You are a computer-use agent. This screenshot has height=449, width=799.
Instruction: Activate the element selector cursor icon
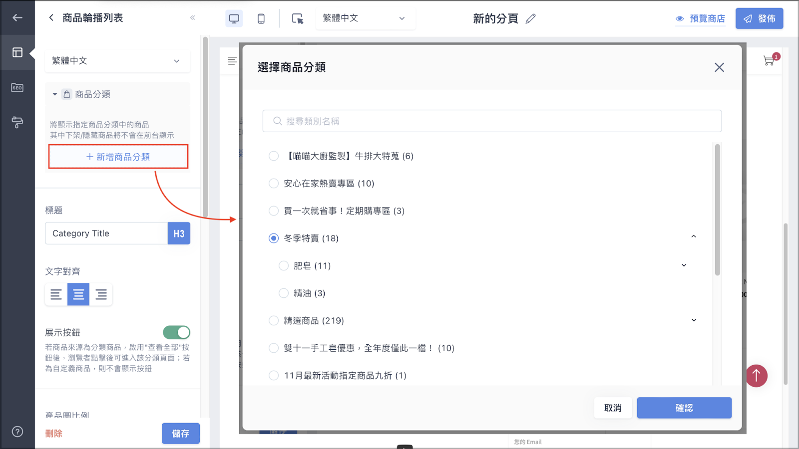point(298,18)
